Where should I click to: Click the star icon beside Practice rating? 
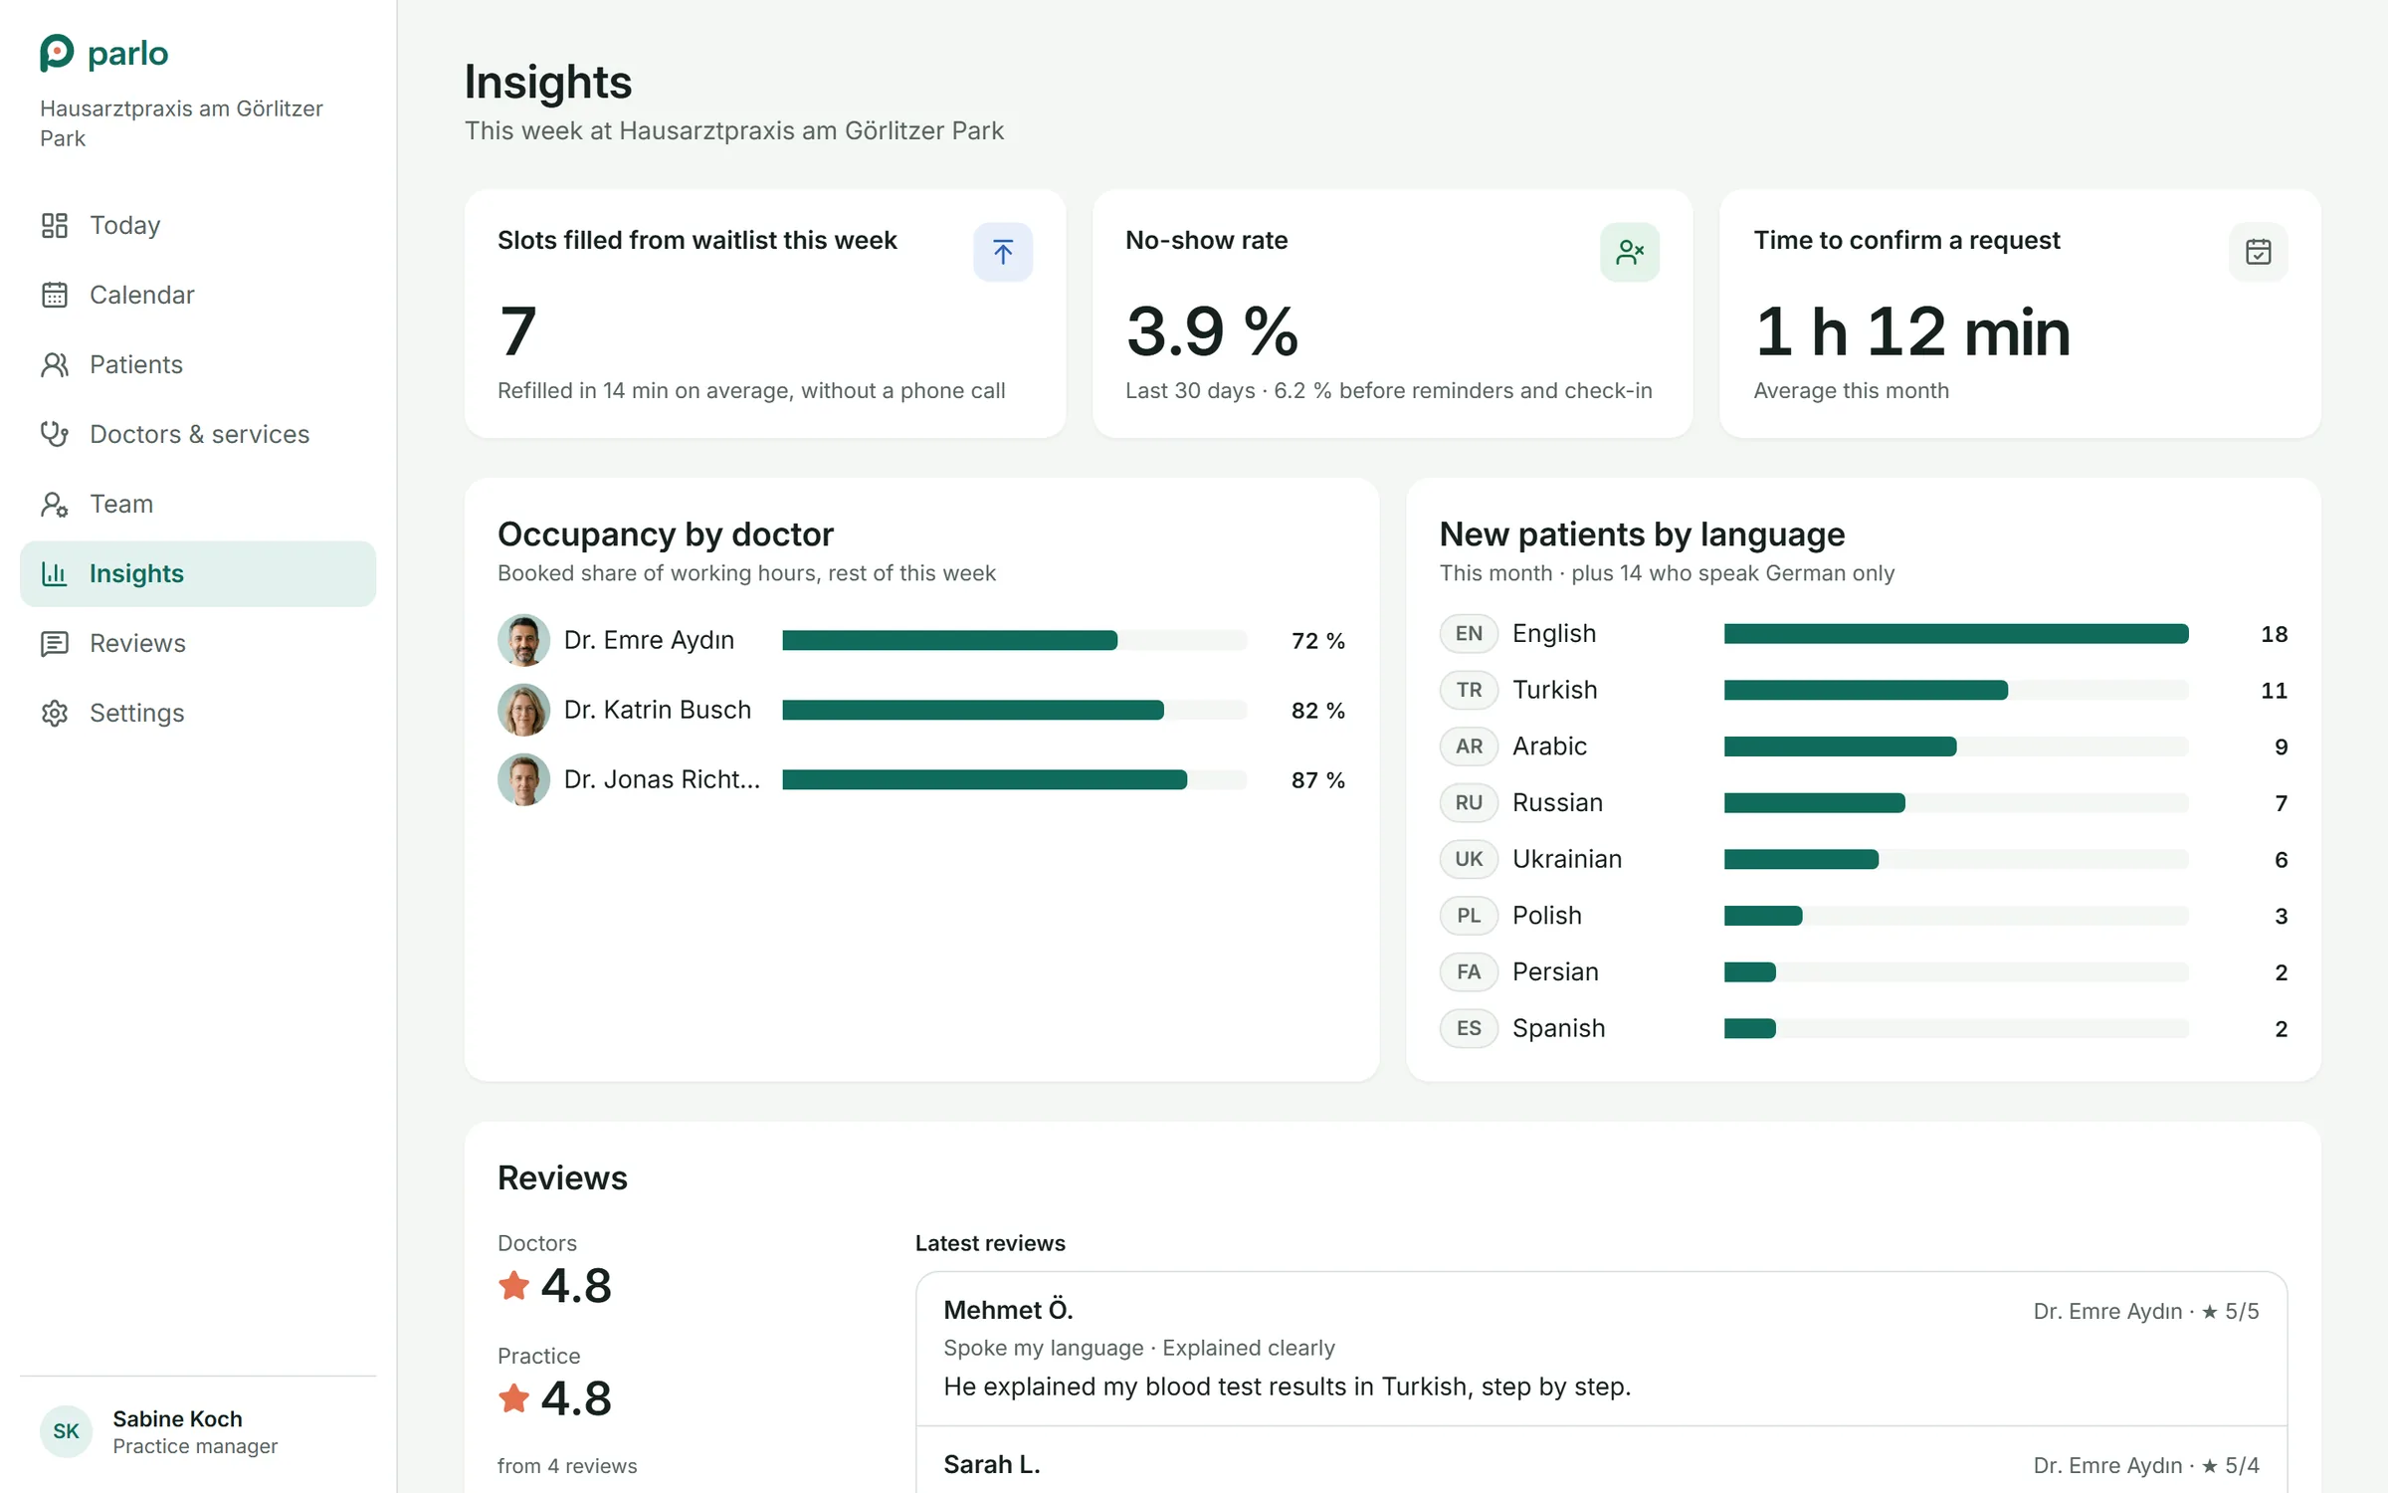(513, 1398)
